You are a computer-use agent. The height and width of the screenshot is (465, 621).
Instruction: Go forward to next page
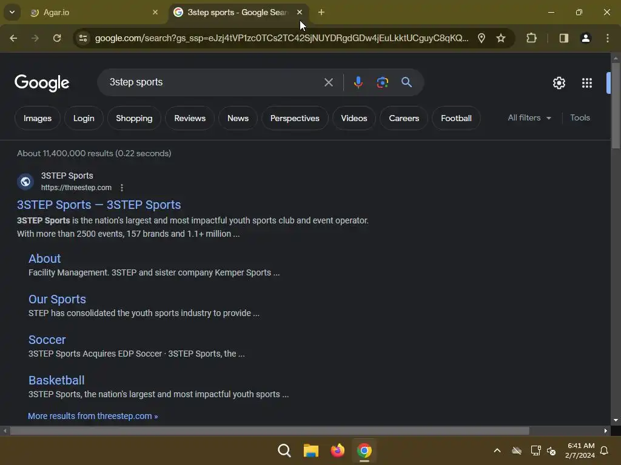click(x=35, y=38)
